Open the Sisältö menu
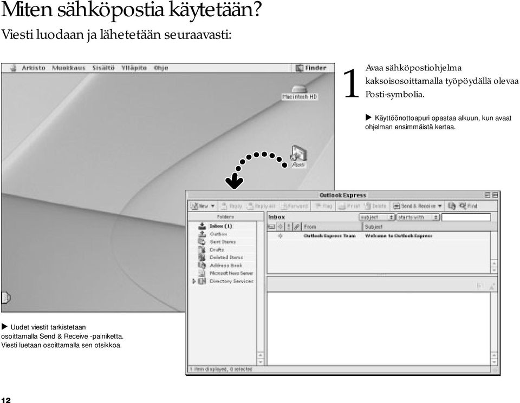The width and height of the screenshot is (520, 403). (x=103, y=68)
